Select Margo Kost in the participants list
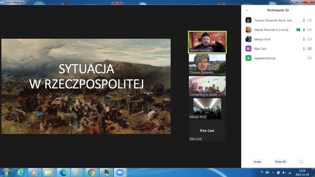The image size is (315, 177). pos(262,39)
